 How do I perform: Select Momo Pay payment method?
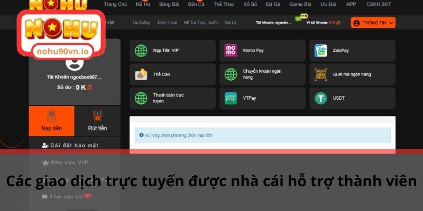tap(262, 51)
